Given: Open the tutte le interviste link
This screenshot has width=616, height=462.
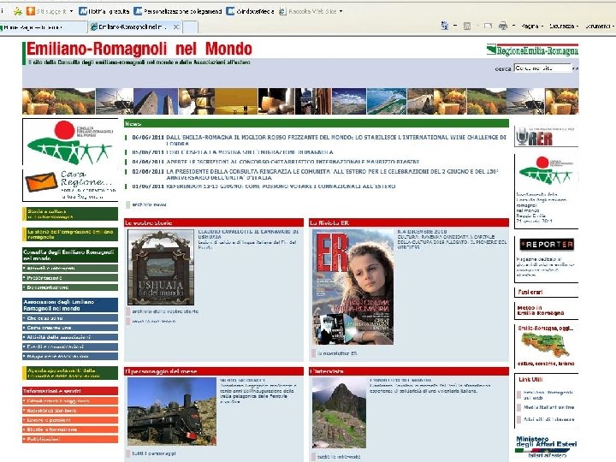Looking at the screenshot, I should tap(338, 457).
